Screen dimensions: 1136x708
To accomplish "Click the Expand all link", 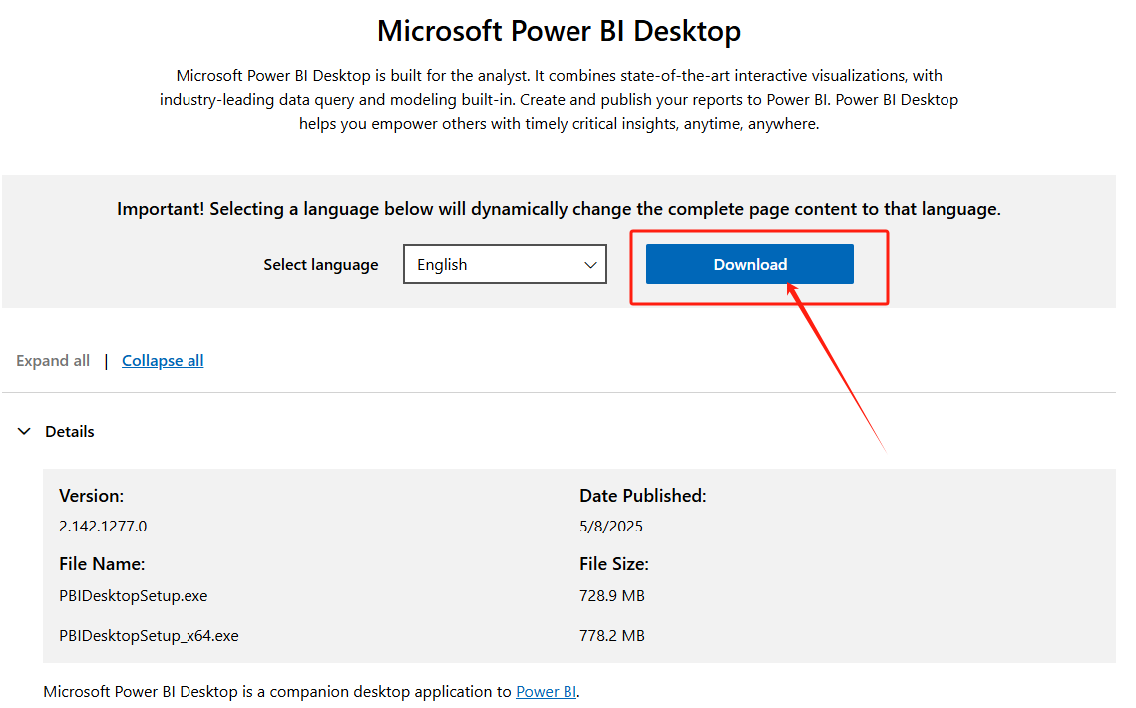I will tap(53, 360).
